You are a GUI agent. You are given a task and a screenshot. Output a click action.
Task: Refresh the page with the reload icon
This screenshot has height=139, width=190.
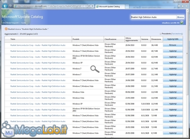click(89, 6)
